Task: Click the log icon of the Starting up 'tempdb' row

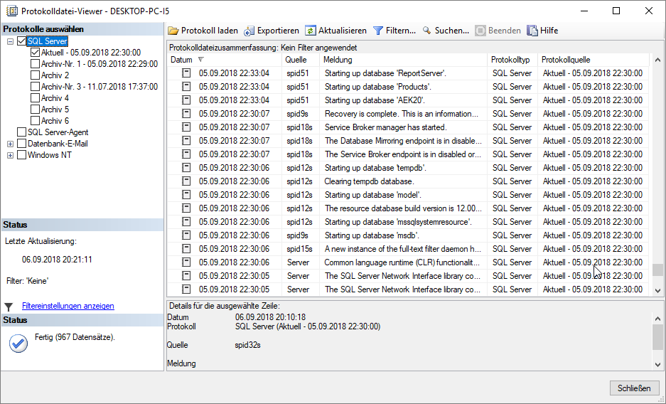Action: click(186, 168)
